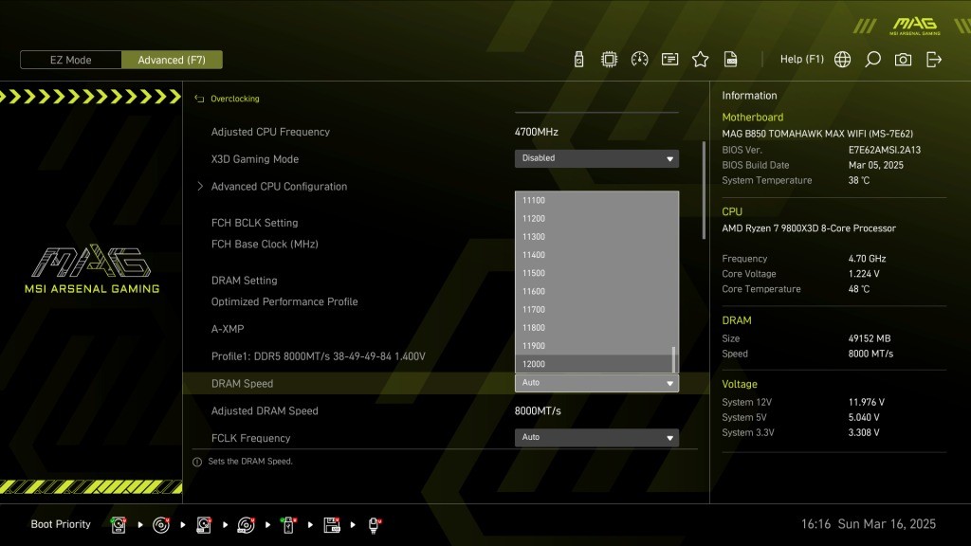Open the FCLK Frequency dropdown

[x=596, y=438]
